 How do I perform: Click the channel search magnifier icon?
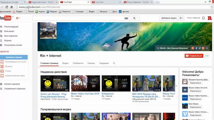tap(114, 63)
